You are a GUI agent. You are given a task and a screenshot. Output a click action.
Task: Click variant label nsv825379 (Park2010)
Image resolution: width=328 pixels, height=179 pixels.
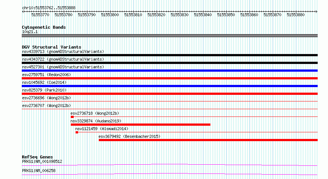coord(44,90)
